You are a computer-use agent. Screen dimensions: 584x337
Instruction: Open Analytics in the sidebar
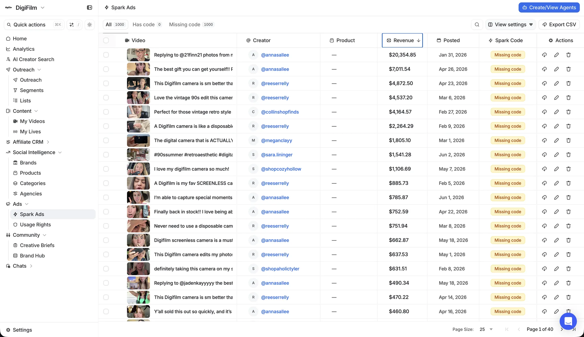[23, 49]
